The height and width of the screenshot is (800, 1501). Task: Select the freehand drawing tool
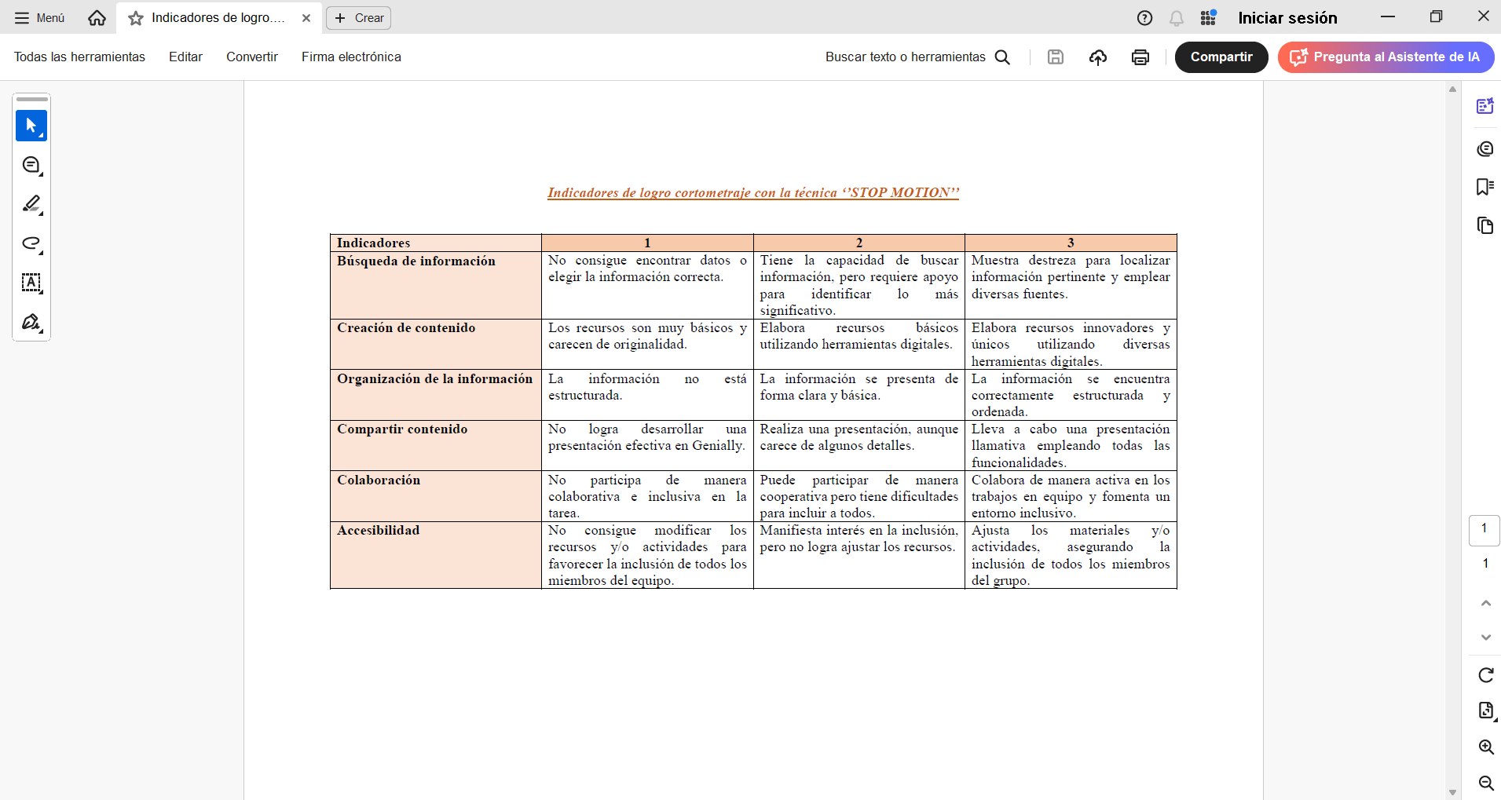tap(31, 244)
